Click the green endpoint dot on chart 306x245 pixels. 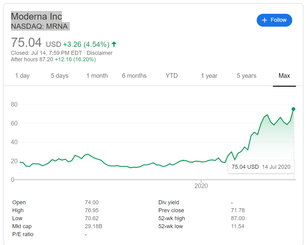pyautogui.click(x=293, y=109)
